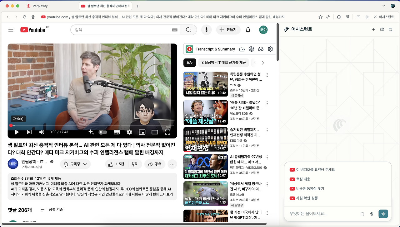Open options menu for YTN 독립운동 video
Image resolution: width=400 pixels, height=227 pixels.
(267, 75)
